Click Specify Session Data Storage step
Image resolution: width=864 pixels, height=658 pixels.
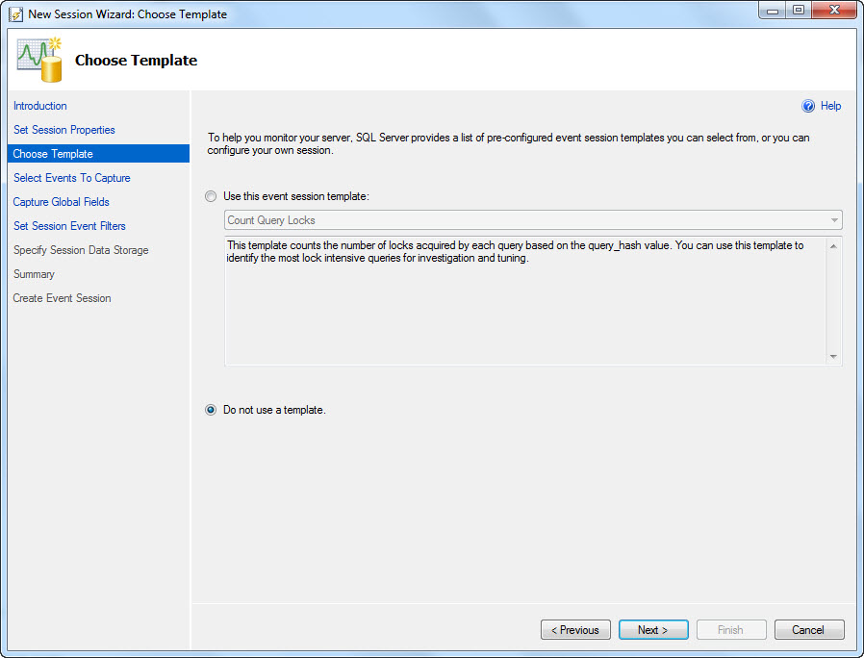[81, 250]
